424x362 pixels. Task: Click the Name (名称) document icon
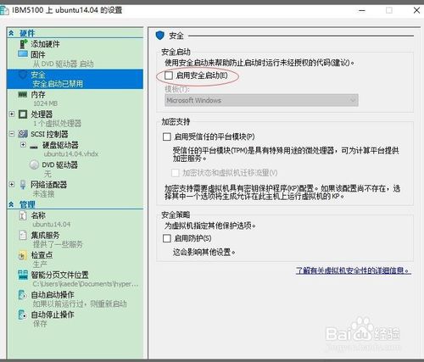coord(23,215)
